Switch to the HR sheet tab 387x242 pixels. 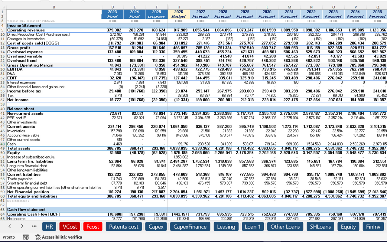click(x=49, y=226)
